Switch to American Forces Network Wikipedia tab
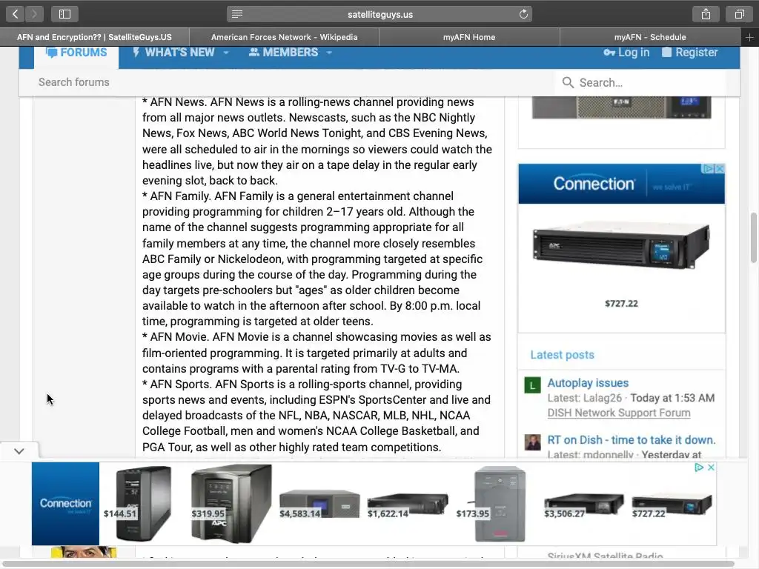The image size is (759, 569). pos(284,37)
